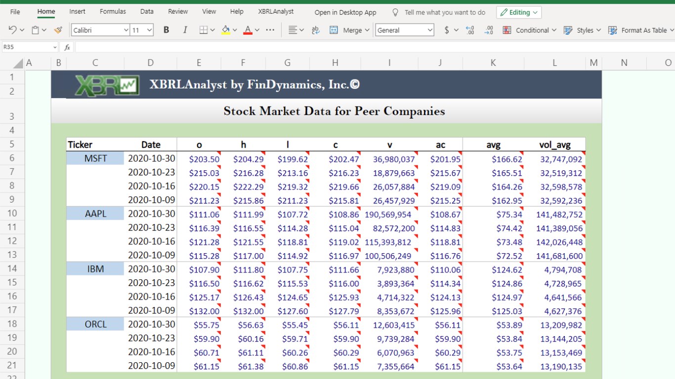Click the Paste clipboard icon
The width and height of the screenshot is (675, 379).
tap(35, 30)
